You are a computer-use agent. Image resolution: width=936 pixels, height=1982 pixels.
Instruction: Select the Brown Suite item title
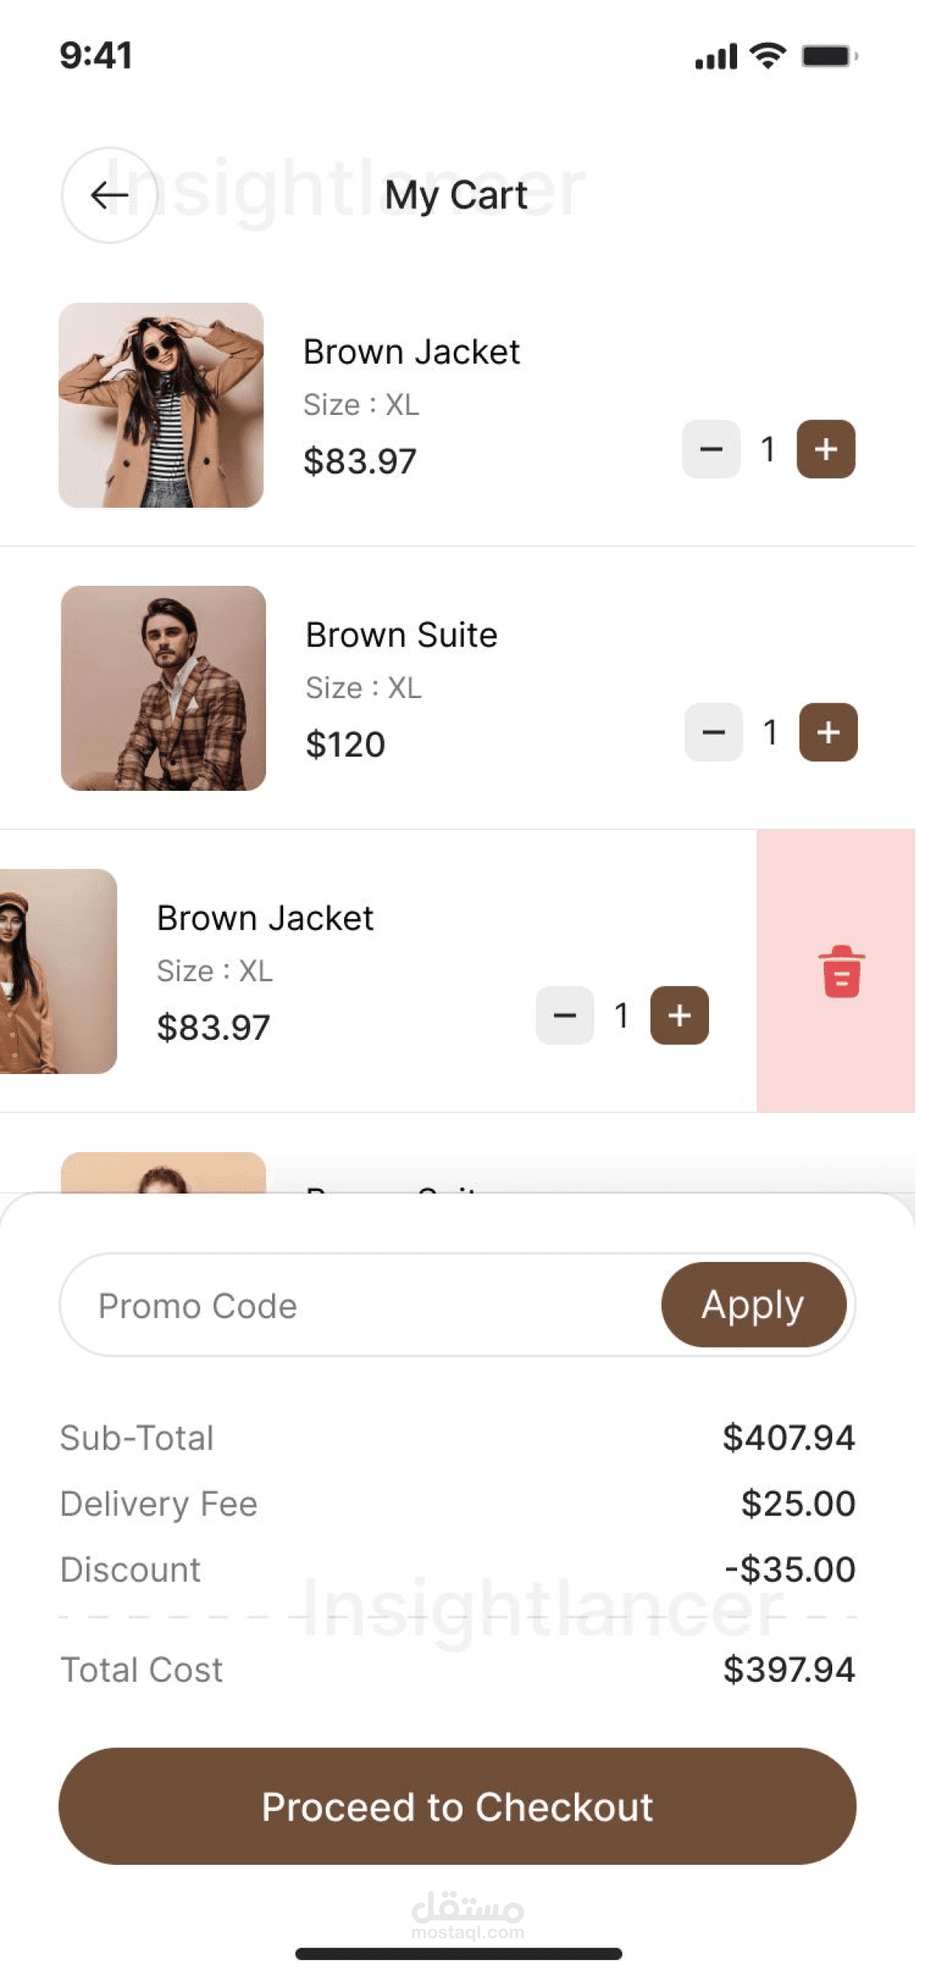401,635
